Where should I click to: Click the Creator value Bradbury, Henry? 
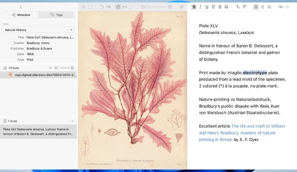[38, 43]
